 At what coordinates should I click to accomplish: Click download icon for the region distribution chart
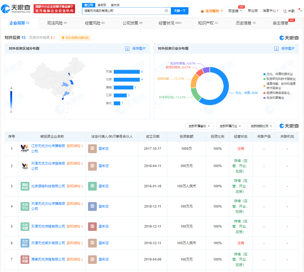(127, 48)
